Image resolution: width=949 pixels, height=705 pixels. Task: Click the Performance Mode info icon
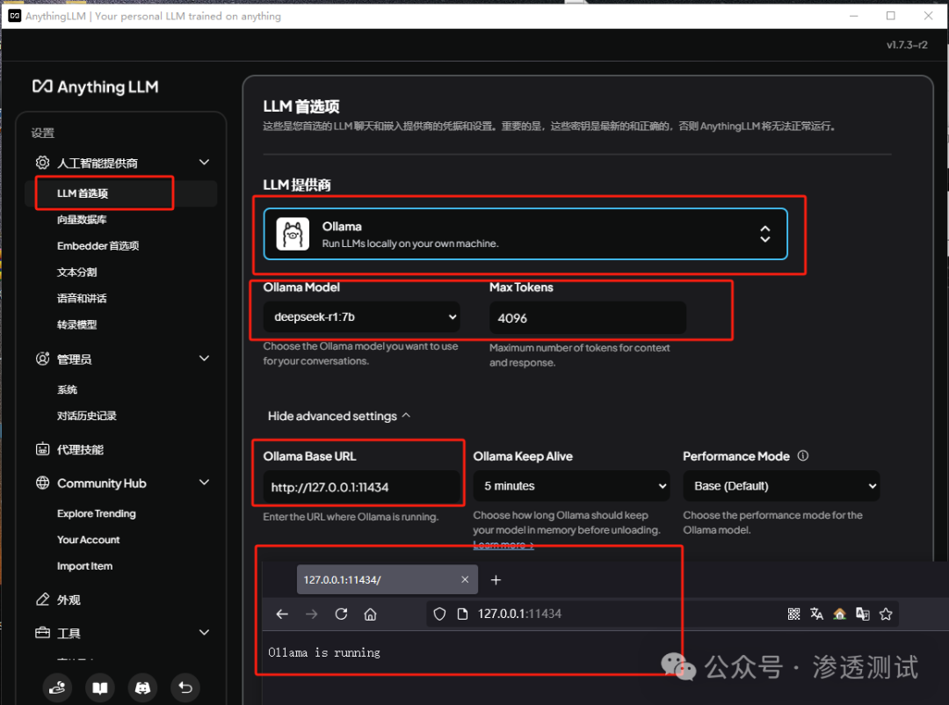[802, 455]
